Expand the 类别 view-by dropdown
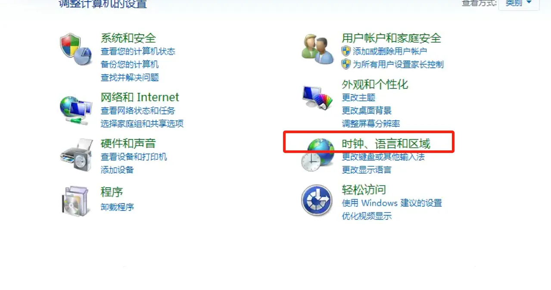Viewport: 551px width, 290px height. click(x=519, y=3)
